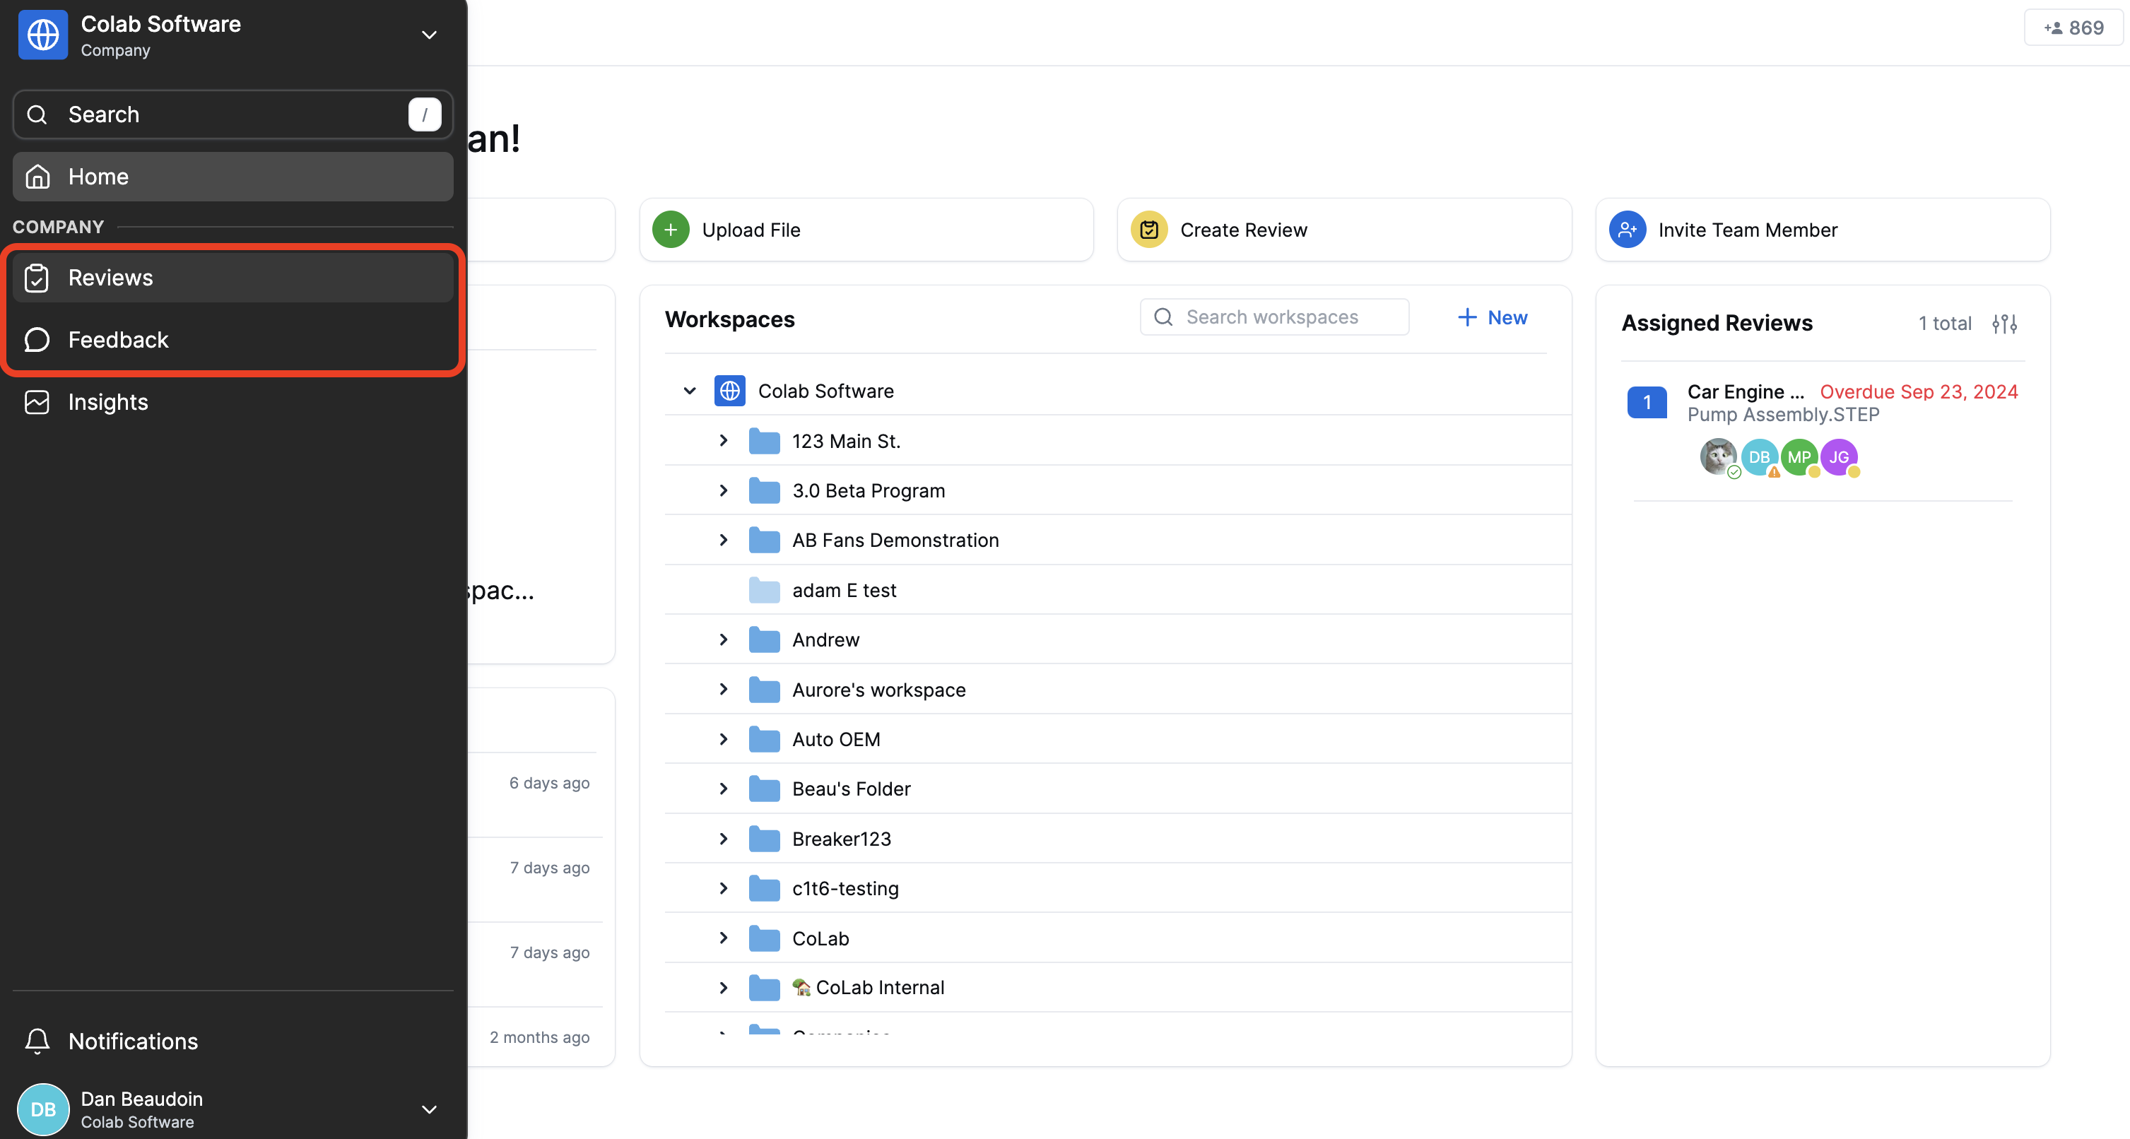This screenshot has width=2130, height=1139.
Task: Click Overdue Sep 23, 2024 date
Action: click(1919, 391)
